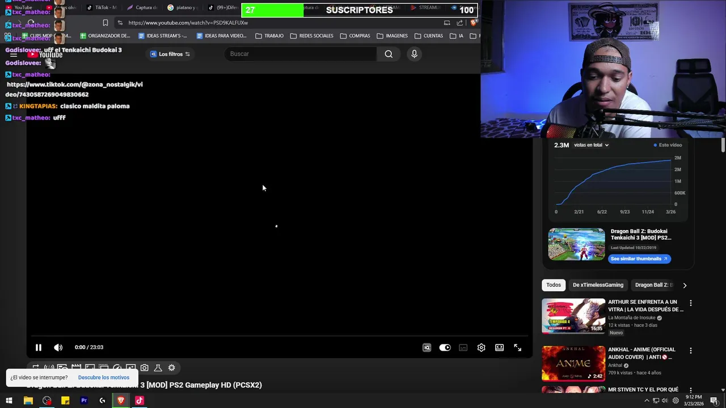Open 'Los filtros' vidIQ filter button
The image size is (726, 408).
[170, 54]
